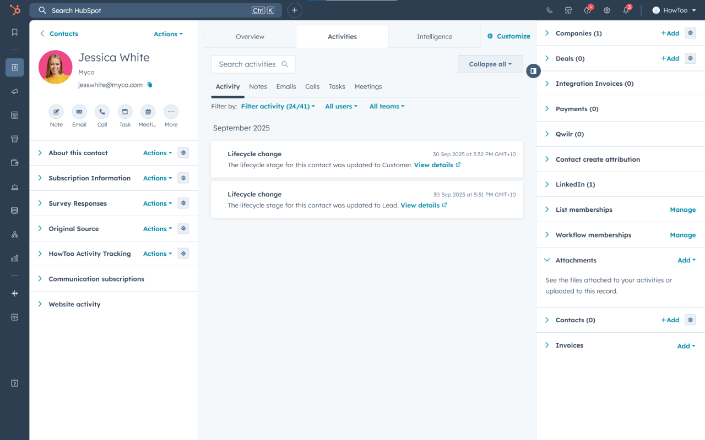The width and height of the screenshot is (705, 440).
Task: Open the calling phone icon in top bar
Action: tap(549, 10)
